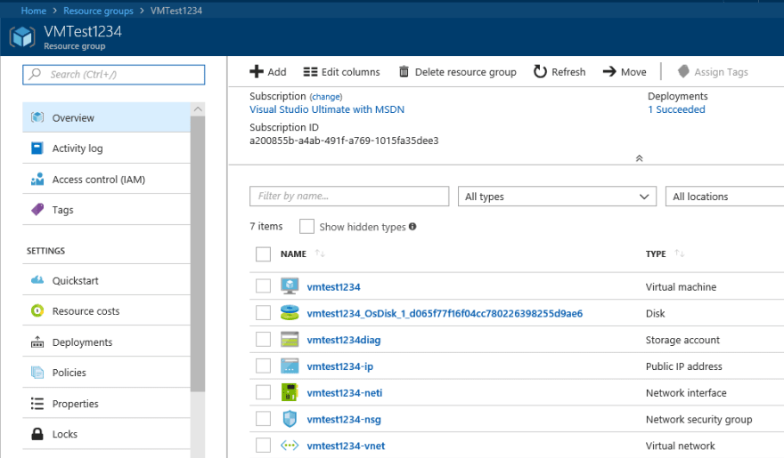Check the box for the vmtest1234-nsg row
The image size is (784, 458).
pos(263,419)
